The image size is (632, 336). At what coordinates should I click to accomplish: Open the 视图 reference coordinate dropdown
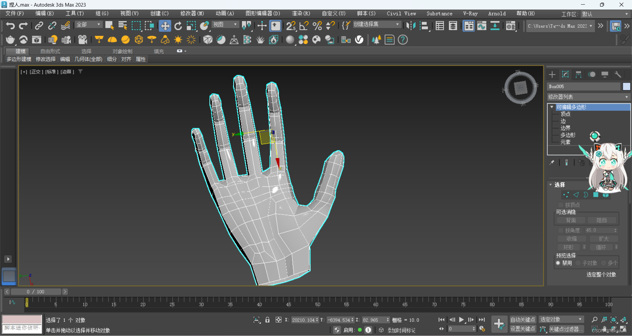pyautogui.click(x=225, y=25)
